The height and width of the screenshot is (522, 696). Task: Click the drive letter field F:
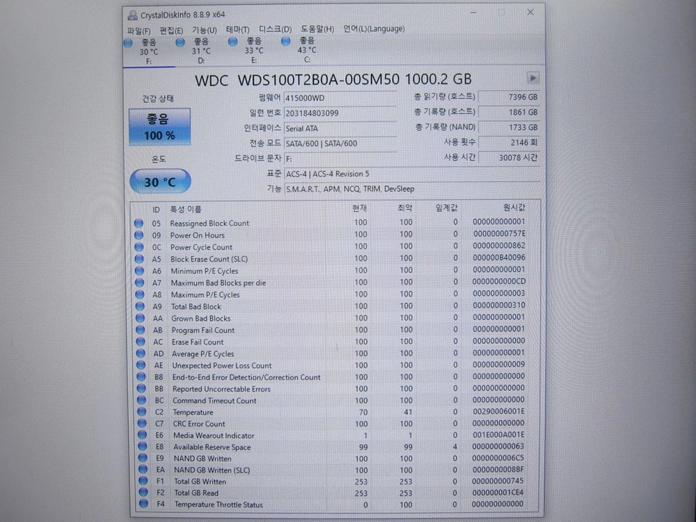coord(340,159)
